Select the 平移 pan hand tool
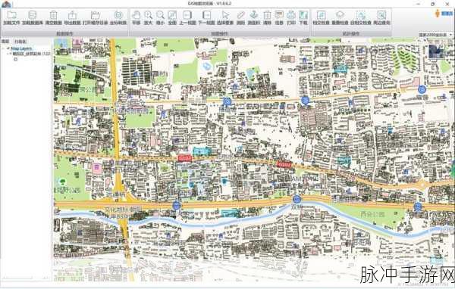This screenshot has width=455, height=289. (136, 17)
